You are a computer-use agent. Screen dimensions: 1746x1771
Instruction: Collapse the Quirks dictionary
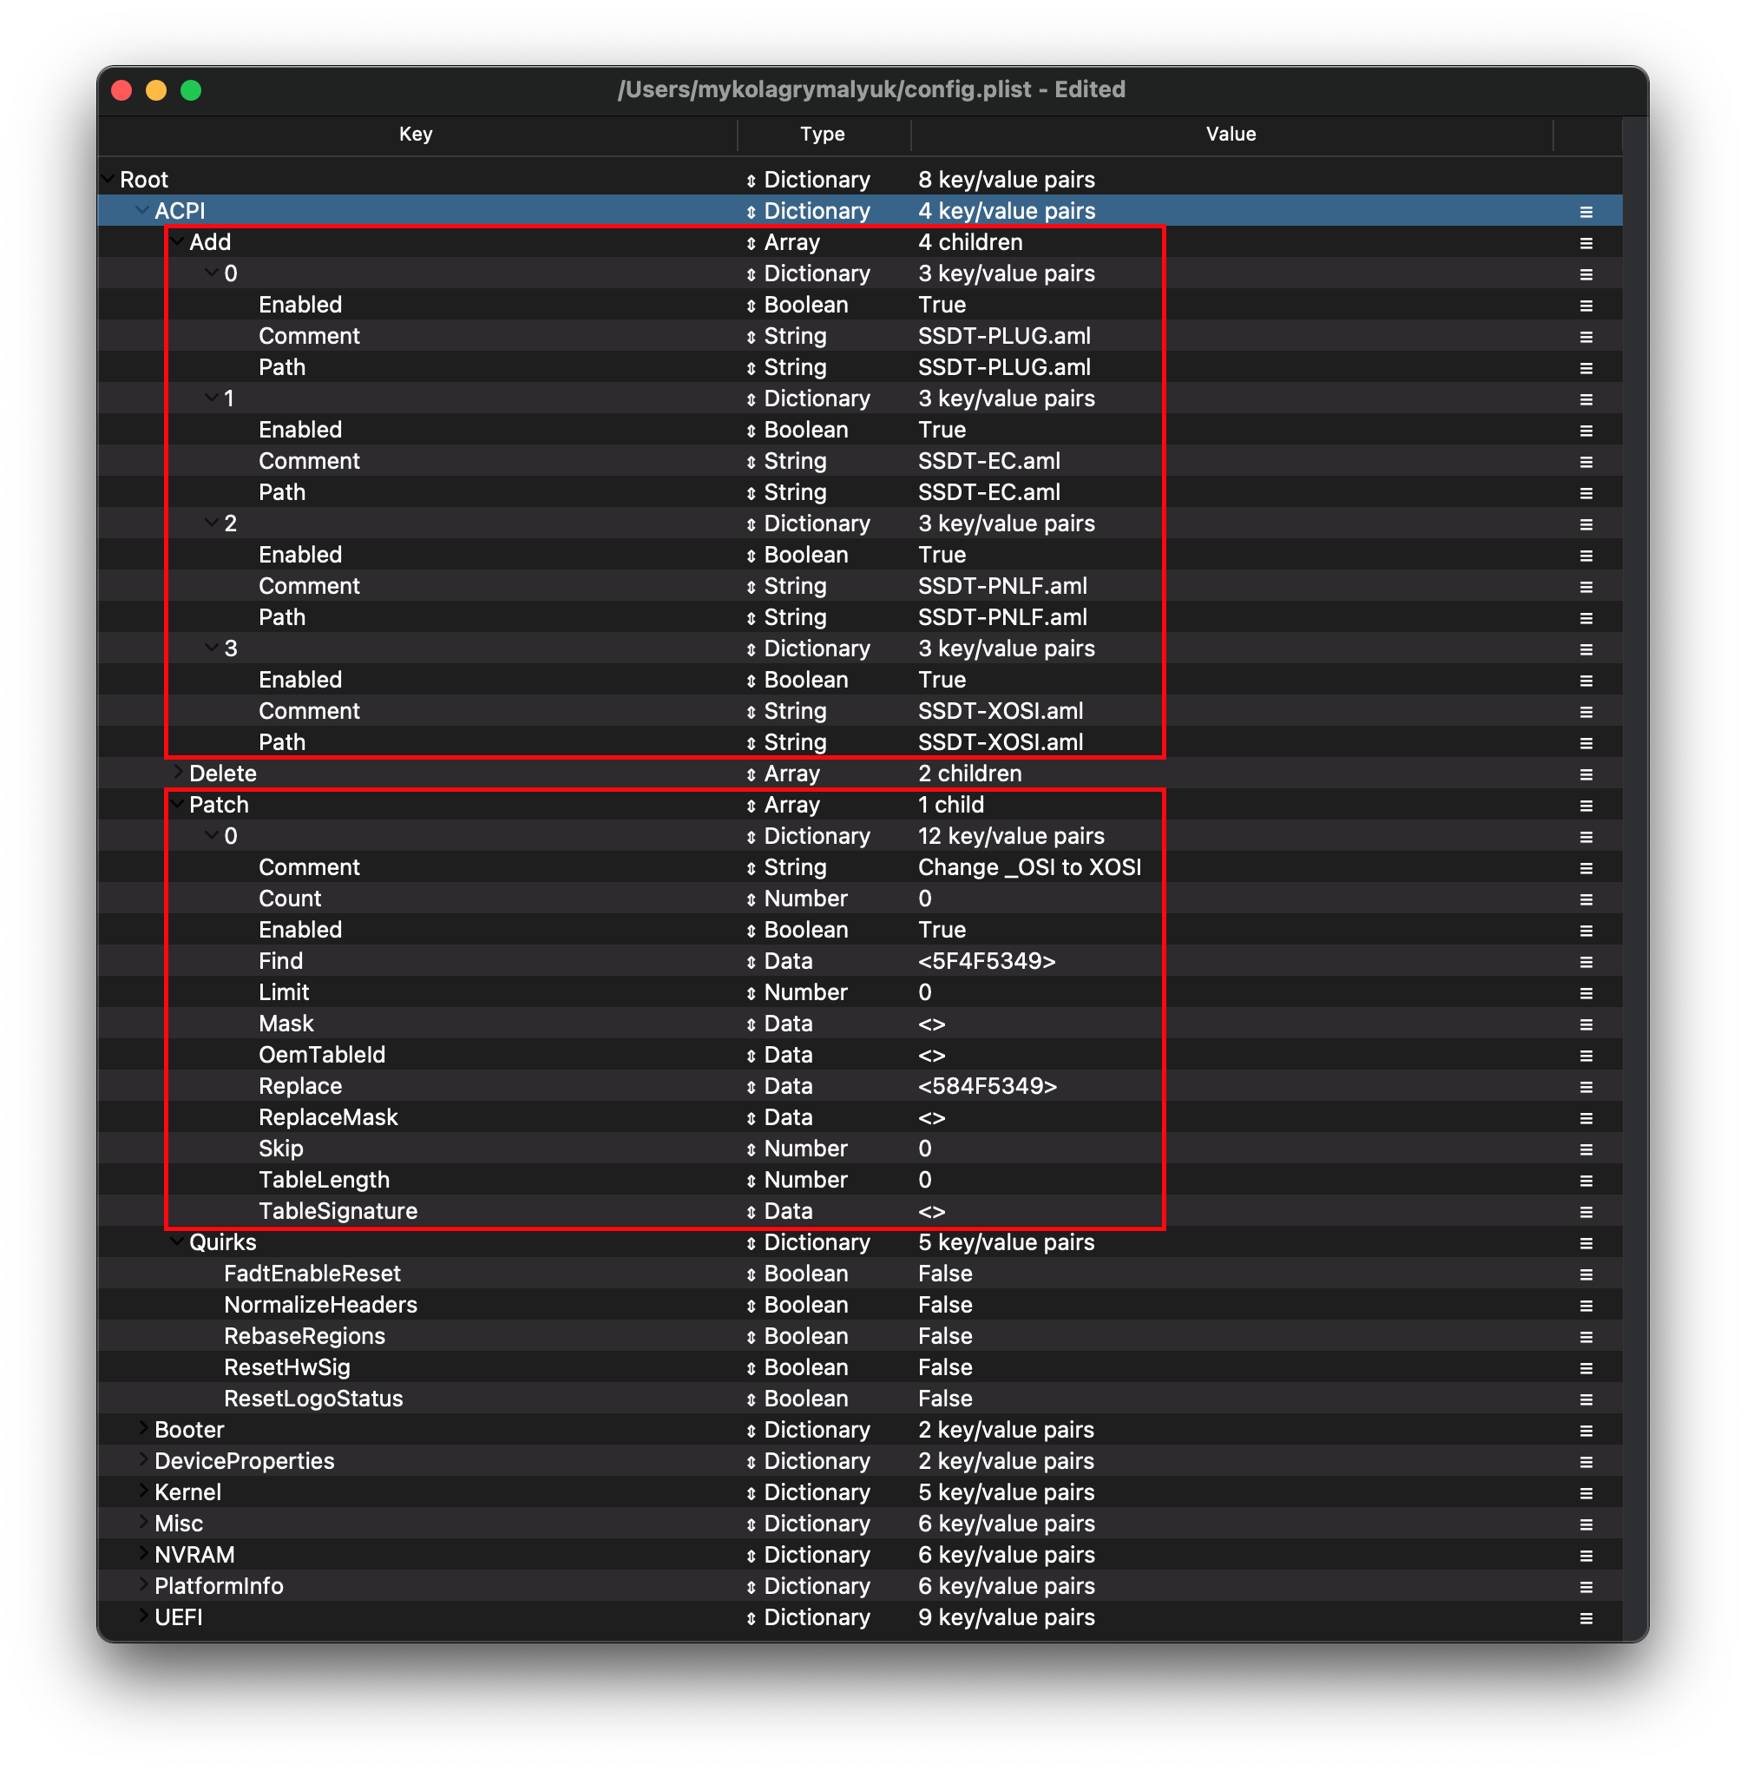tap(177, 1242)
